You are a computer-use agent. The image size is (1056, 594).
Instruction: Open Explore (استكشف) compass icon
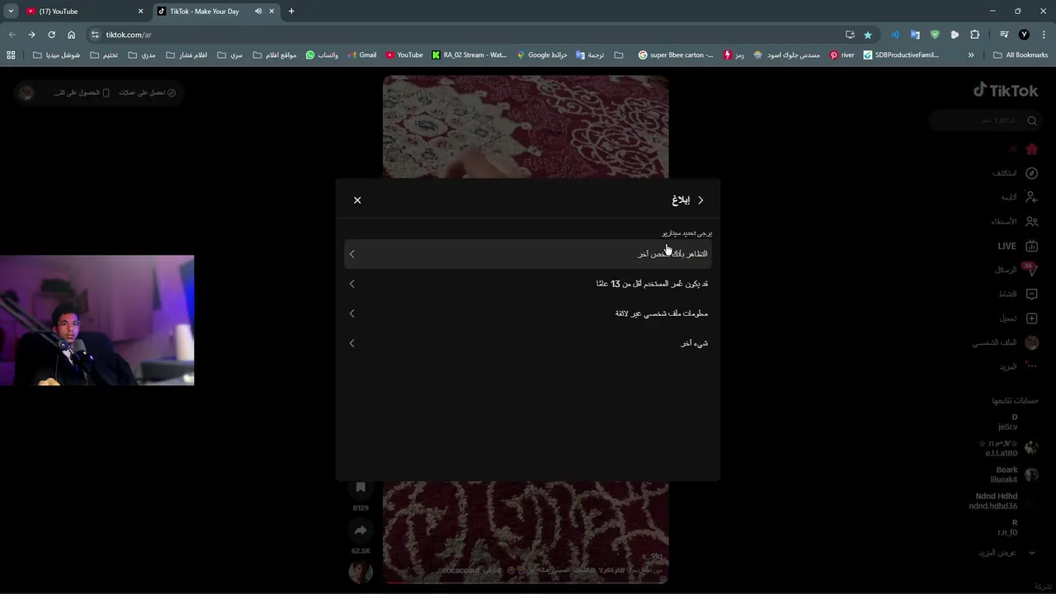coord(1031,173)
